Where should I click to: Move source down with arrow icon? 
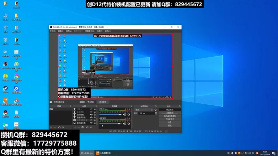pos(91,127)
